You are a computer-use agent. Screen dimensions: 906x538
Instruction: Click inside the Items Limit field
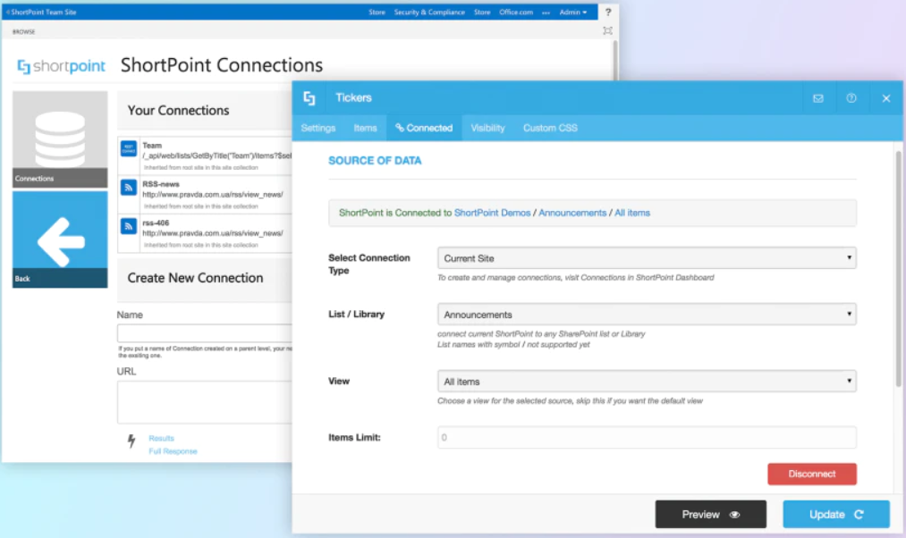pyautogui.click(x=644, y=437)
